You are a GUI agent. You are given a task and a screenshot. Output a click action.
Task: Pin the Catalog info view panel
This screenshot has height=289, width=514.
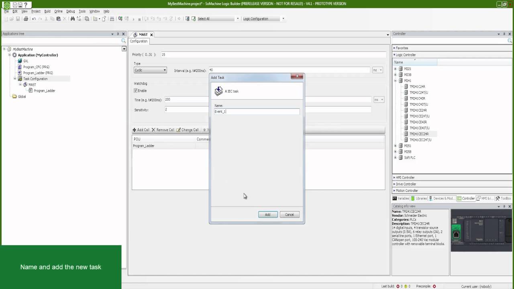pyautogui.click(x=504, y=206)
